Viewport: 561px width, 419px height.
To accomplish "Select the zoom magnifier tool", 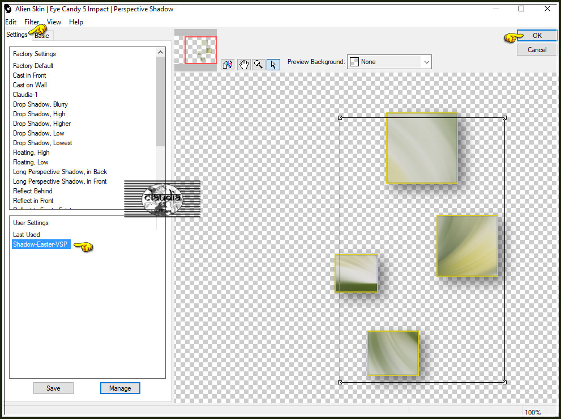I will pos(258,65).
